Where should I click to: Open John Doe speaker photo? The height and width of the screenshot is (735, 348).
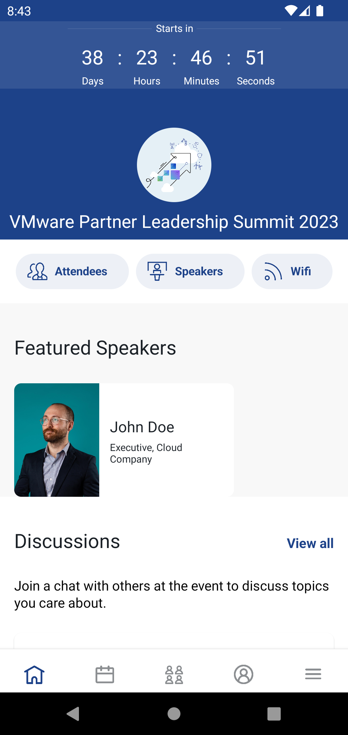[57, 440]
